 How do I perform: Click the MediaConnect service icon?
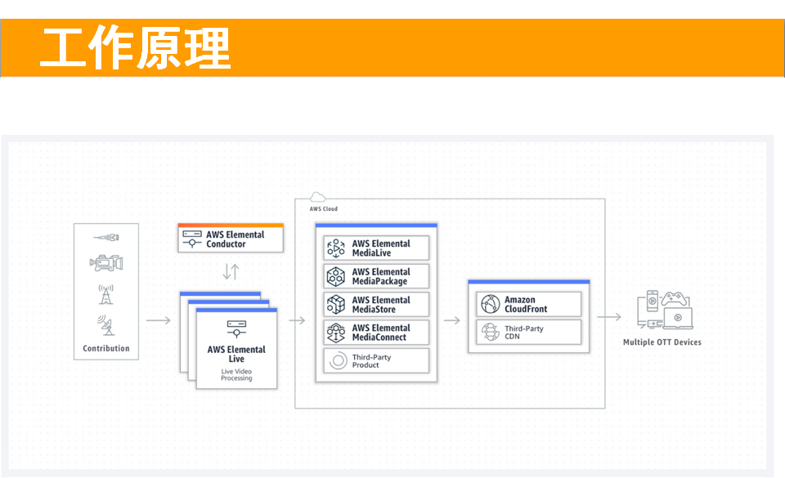pos(336,333)
